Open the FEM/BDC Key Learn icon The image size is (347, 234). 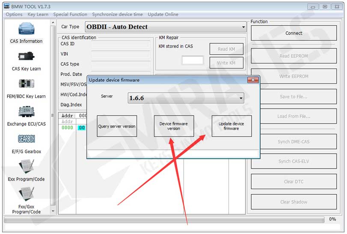[27, 83]
